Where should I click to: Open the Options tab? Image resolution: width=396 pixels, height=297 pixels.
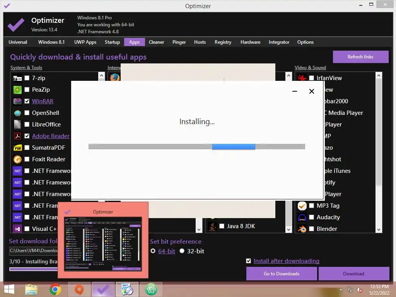coord(306,42)
